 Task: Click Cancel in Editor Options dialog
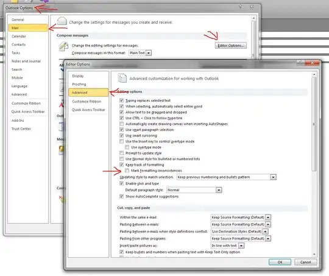(x=305, y=262)
